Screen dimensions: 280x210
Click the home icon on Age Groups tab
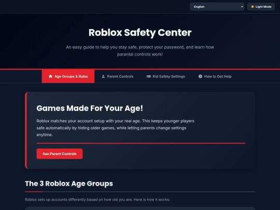pyautogui.click(x=50, y=76)
